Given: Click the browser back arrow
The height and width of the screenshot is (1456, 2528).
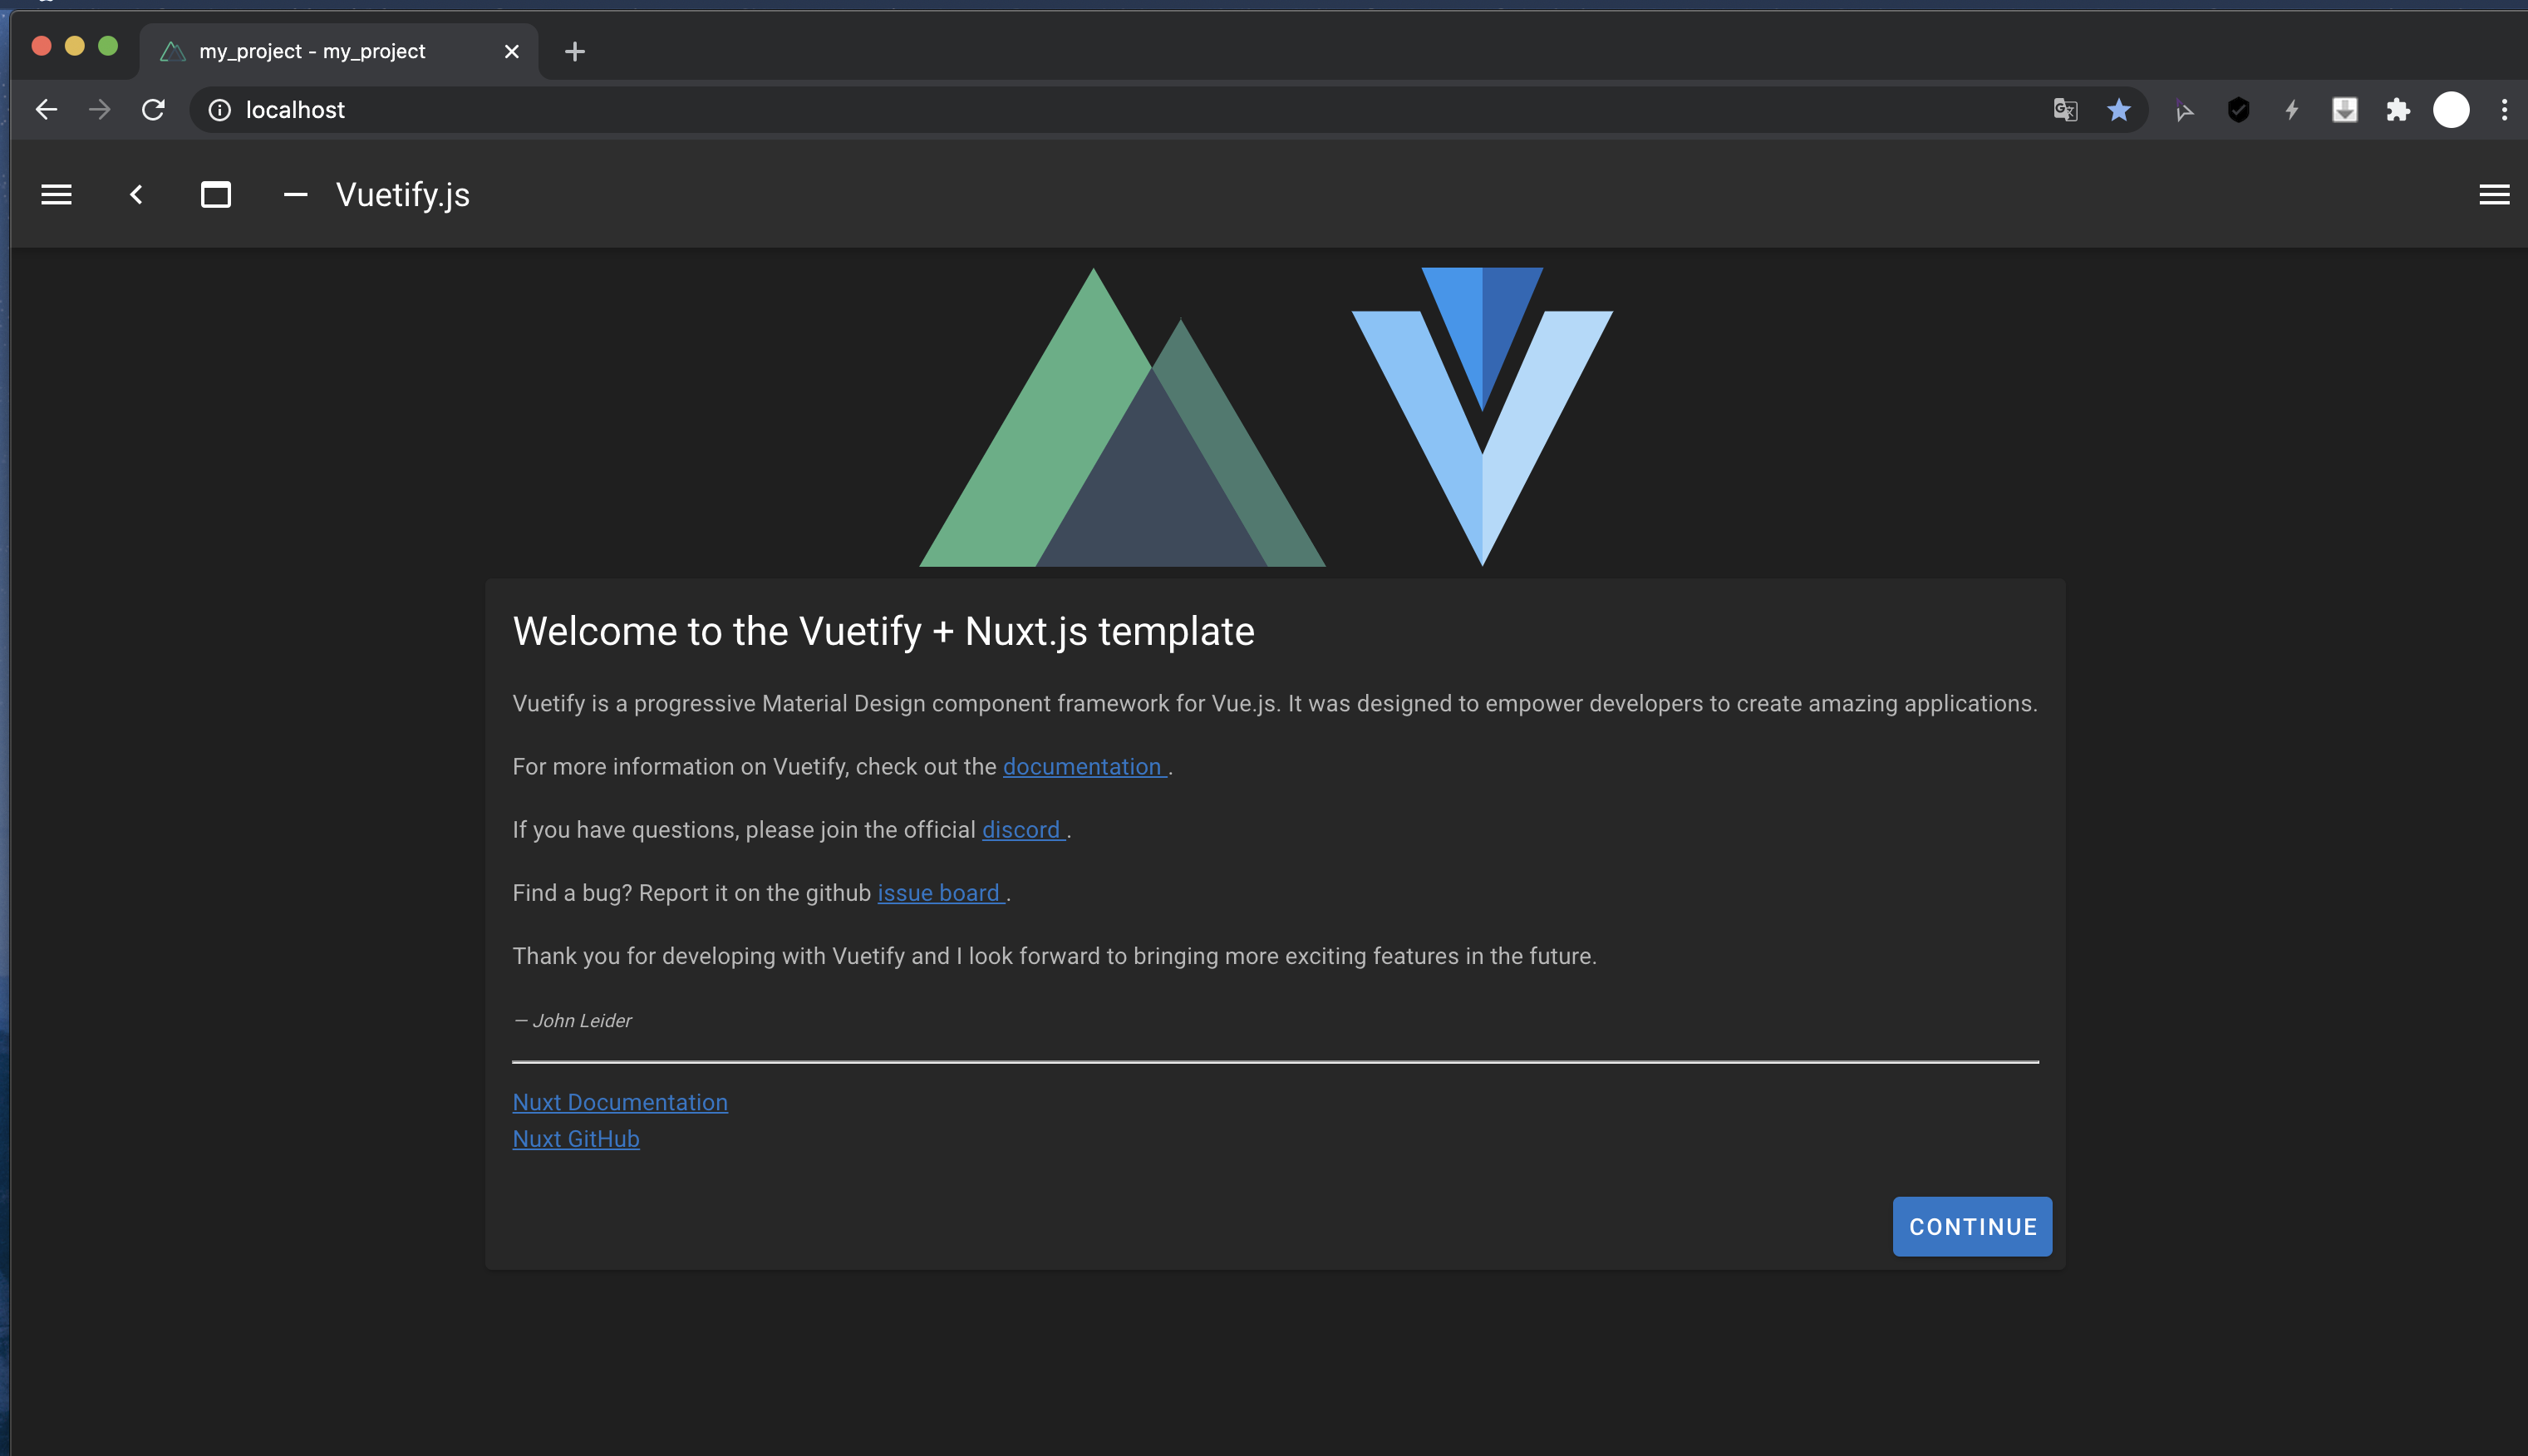Looking at the screenshot, I should pos(46,109).
